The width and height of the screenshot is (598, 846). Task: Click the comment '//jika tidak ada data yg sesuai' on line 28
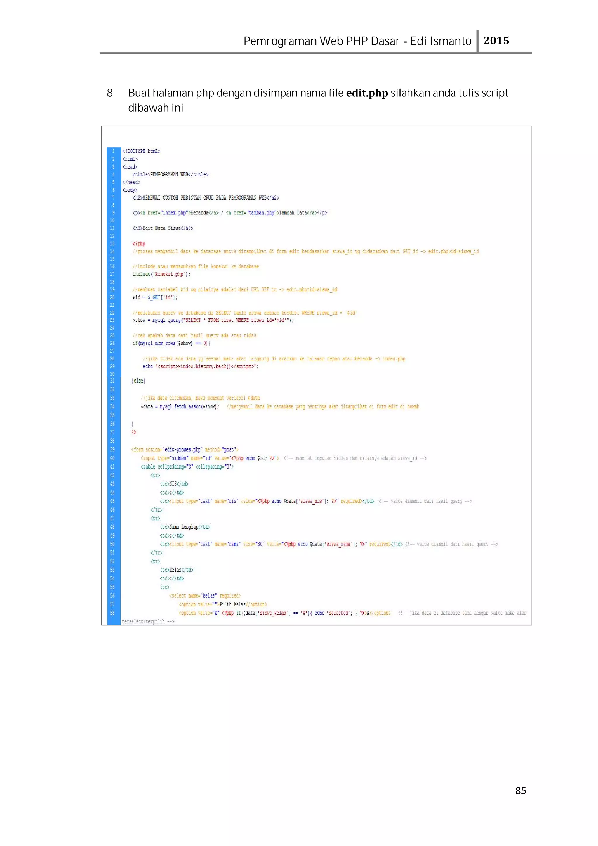click(x=274, y=359)
